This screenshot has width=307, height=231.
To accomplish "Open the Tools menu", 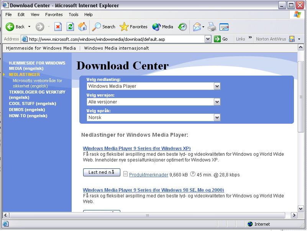I will (74, 15).
